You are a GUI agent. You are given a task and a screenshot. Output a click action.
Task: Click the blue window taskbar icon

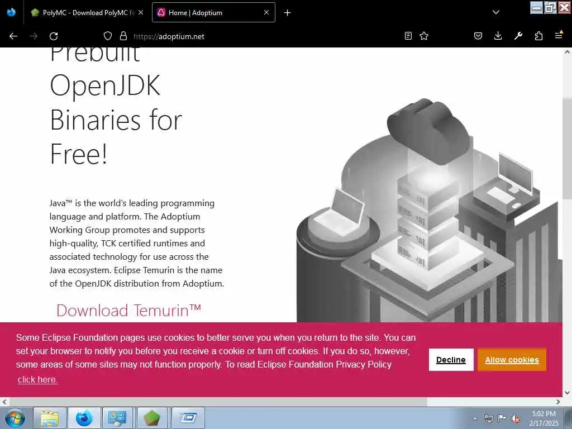click(188, 418)
